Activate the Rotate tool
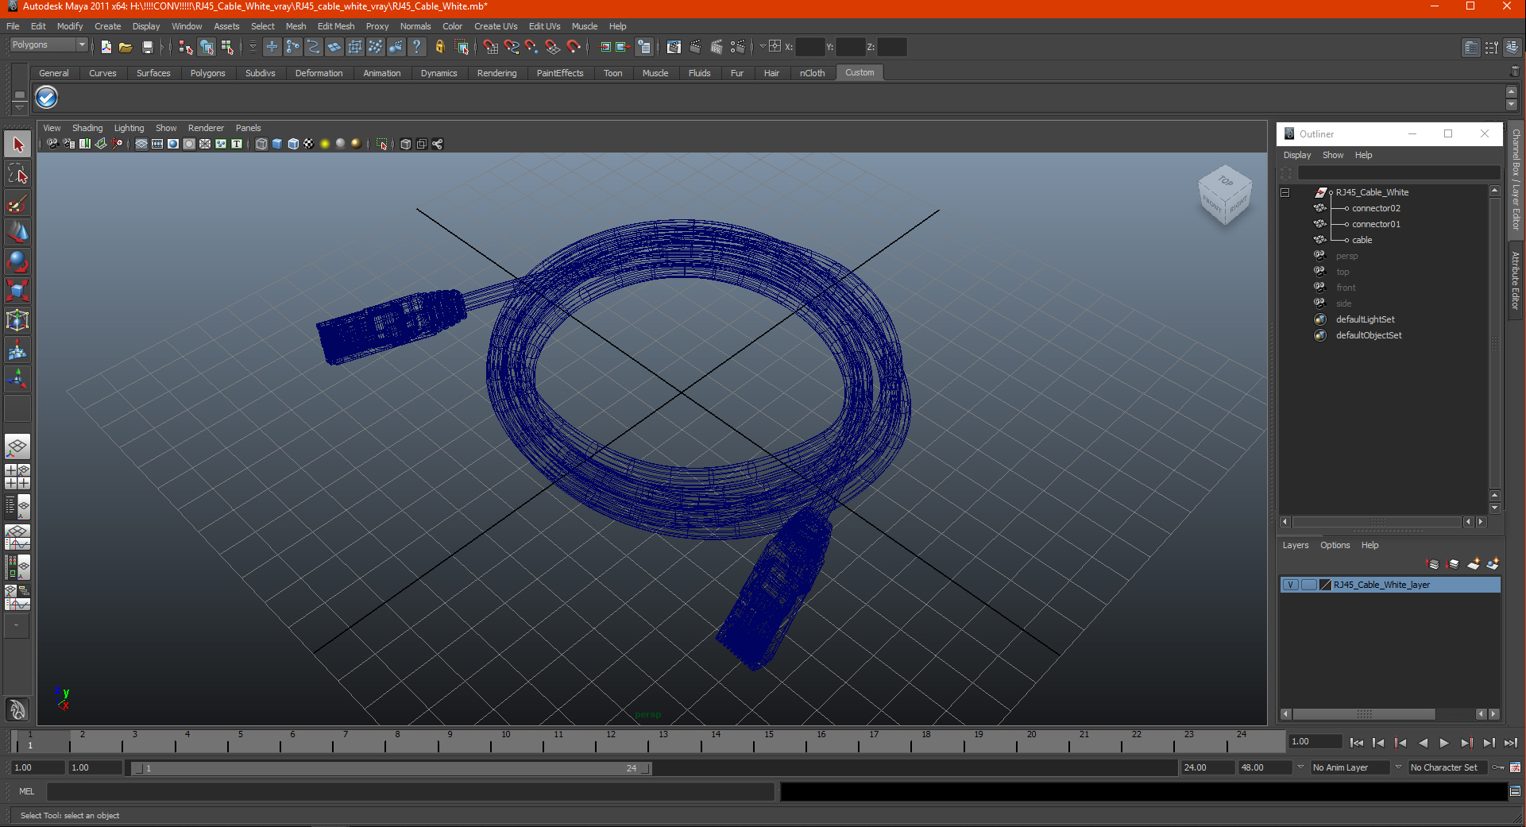 tap(17, 261)
